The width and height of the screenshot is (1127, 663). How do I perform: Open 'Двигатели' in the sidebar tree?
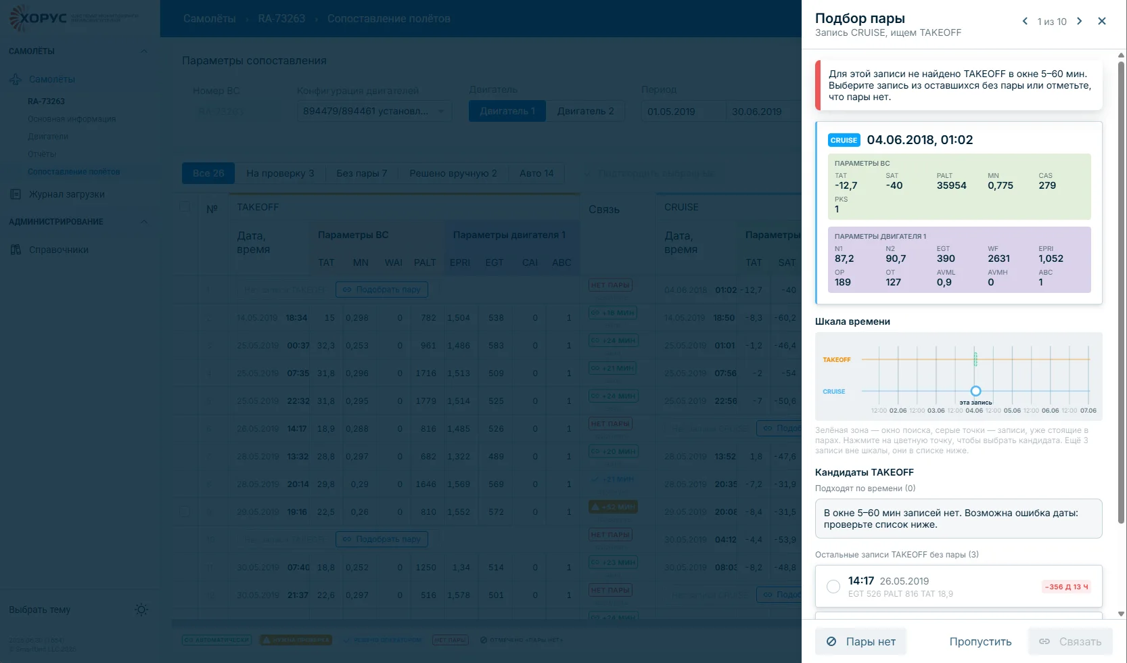[x=48, y=137]
